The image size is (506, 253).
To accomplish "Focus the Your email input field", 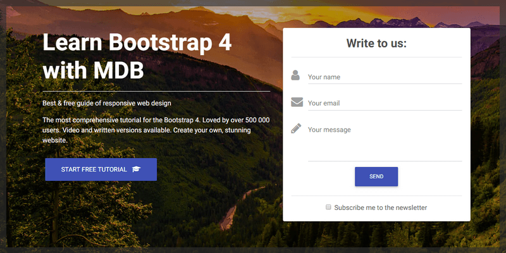I will tap(385, 103).
